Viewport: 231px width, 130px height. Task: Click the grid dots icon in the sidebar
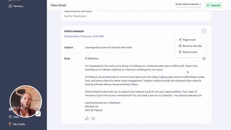pyautogui.click(x=10, y=109)
